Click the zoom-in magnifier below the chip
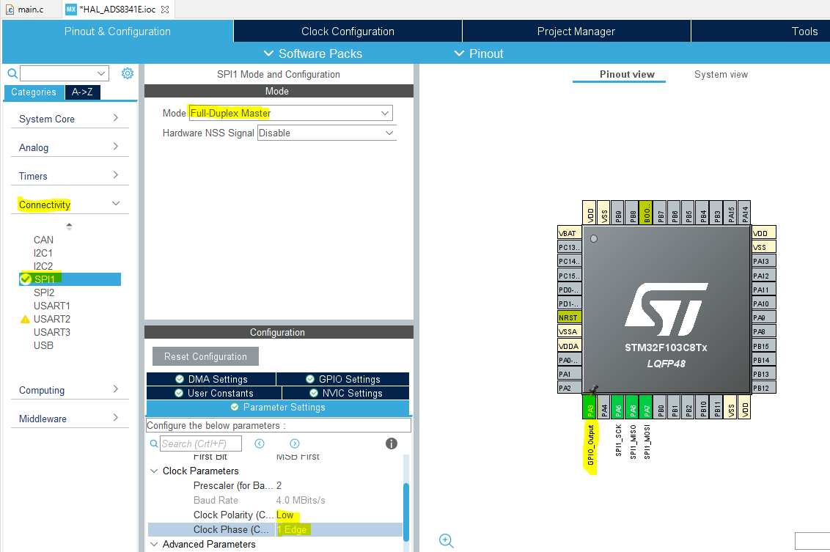The image size is (830, 552). 447,540
